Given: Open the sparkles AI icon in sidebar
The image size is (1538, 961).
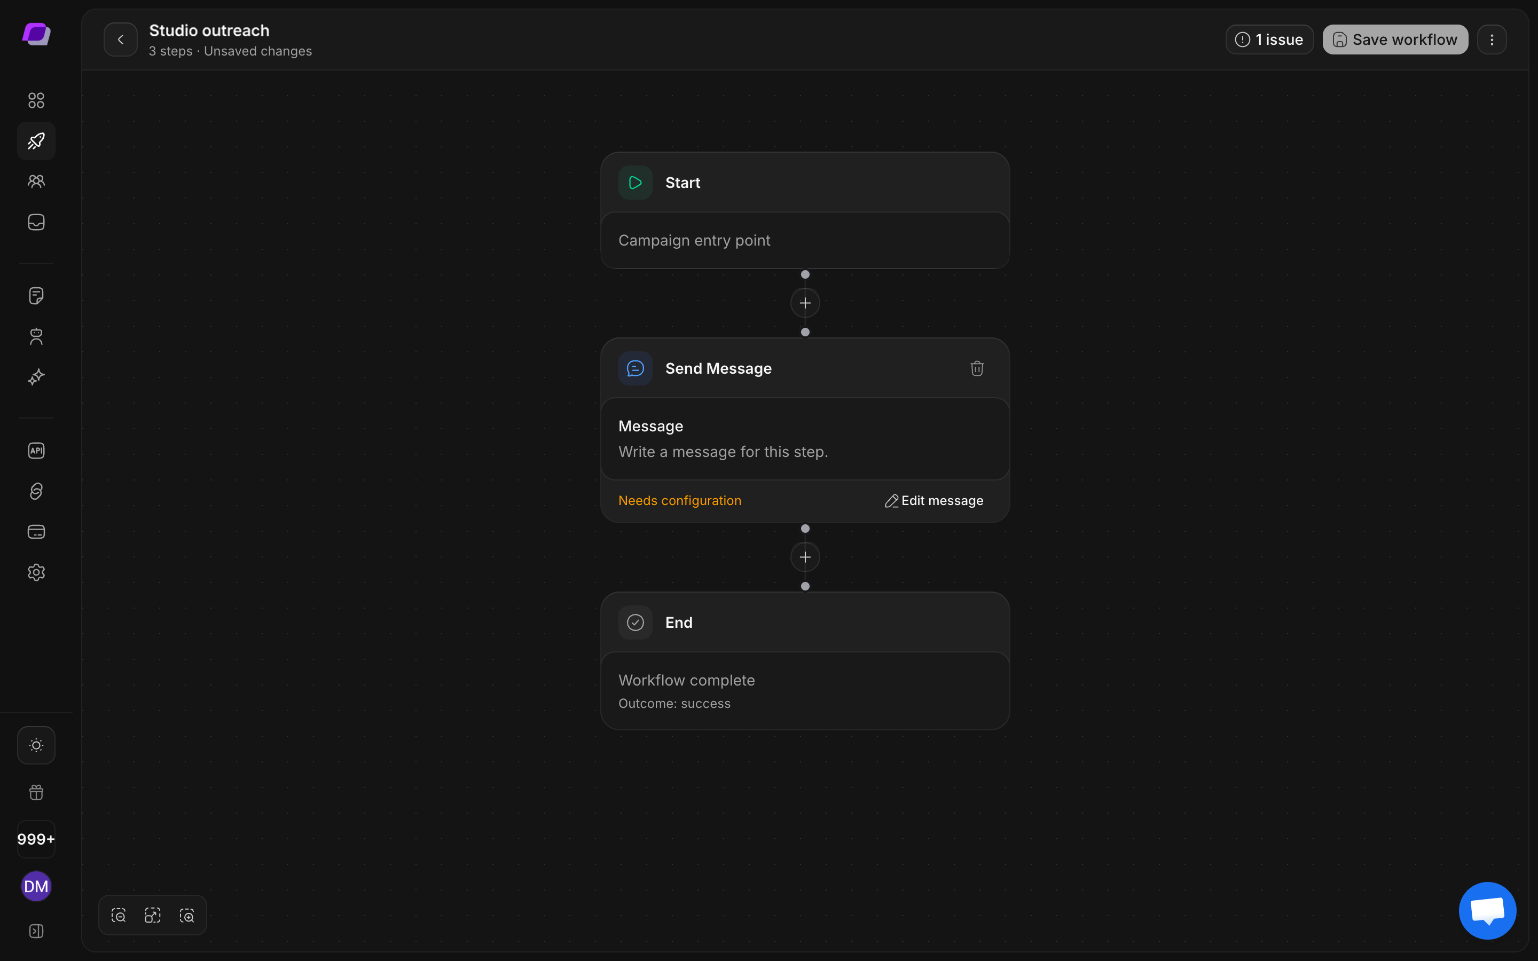Looking at the screenshot, I should pos(36,377).
